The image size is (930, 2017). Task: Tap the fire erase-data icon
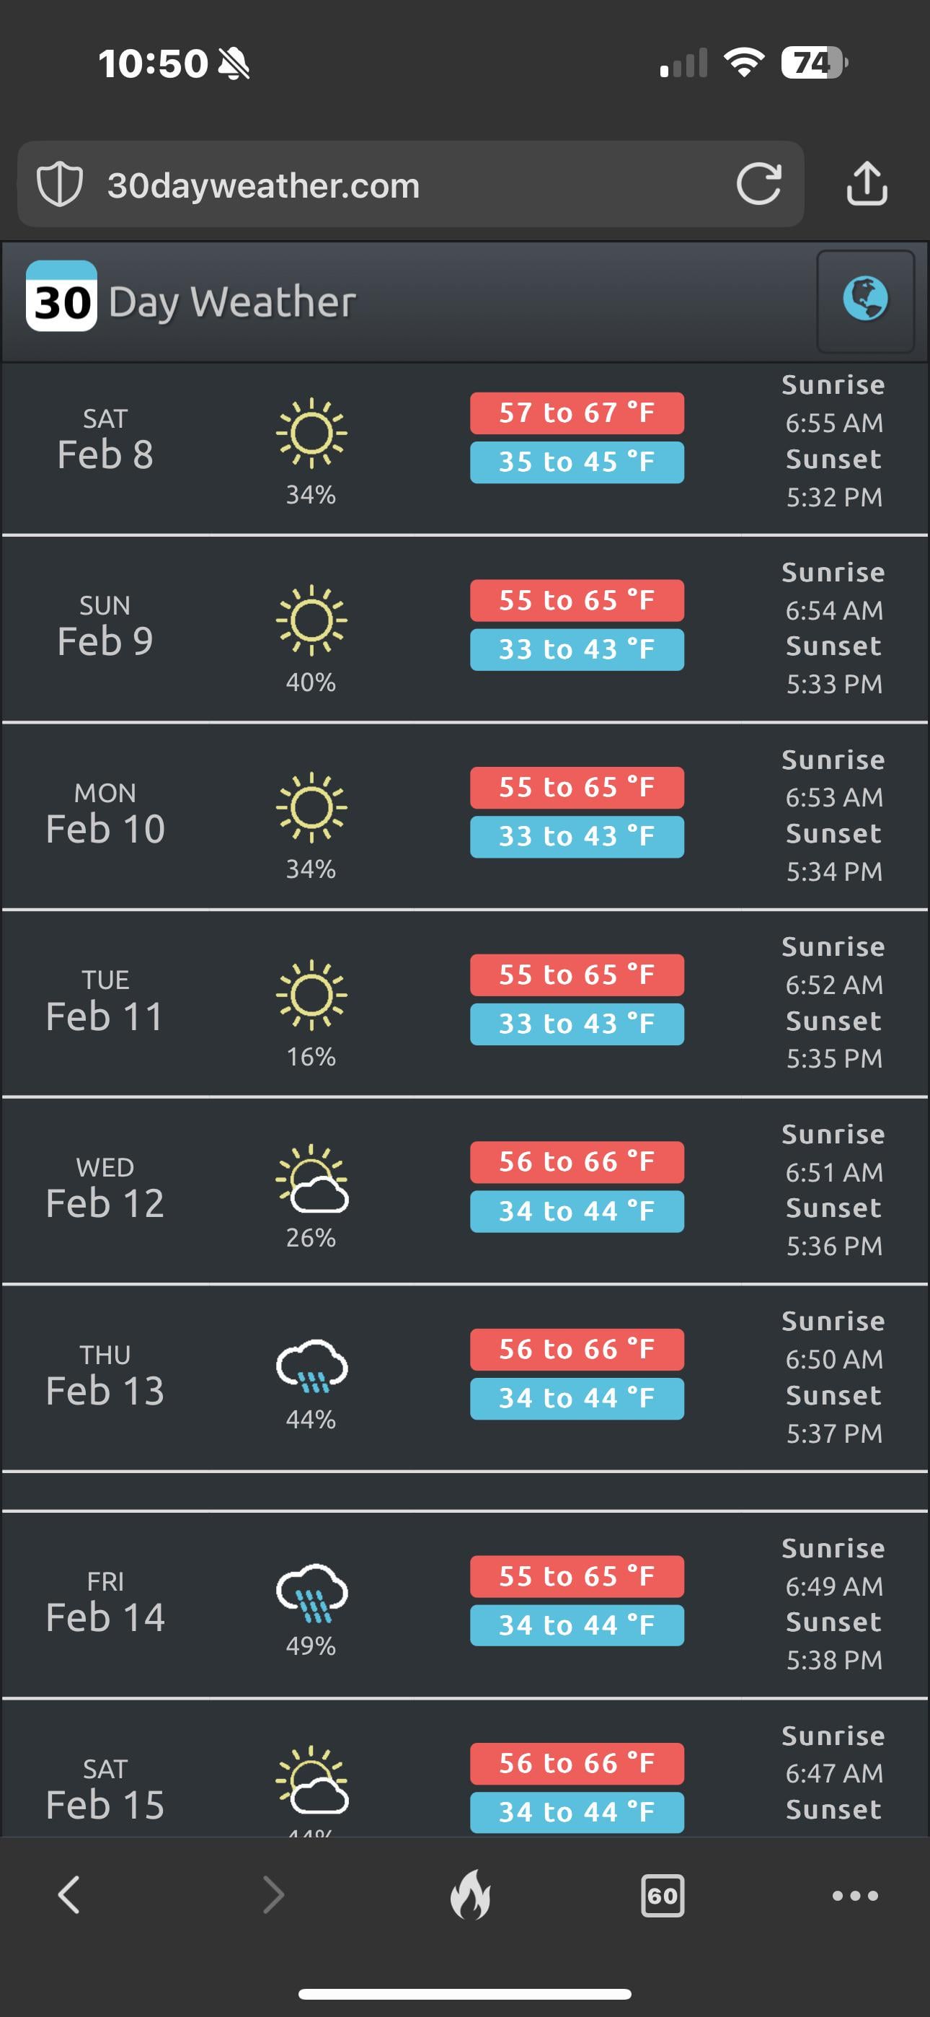pyautogui.click(x=471, y=1896)
